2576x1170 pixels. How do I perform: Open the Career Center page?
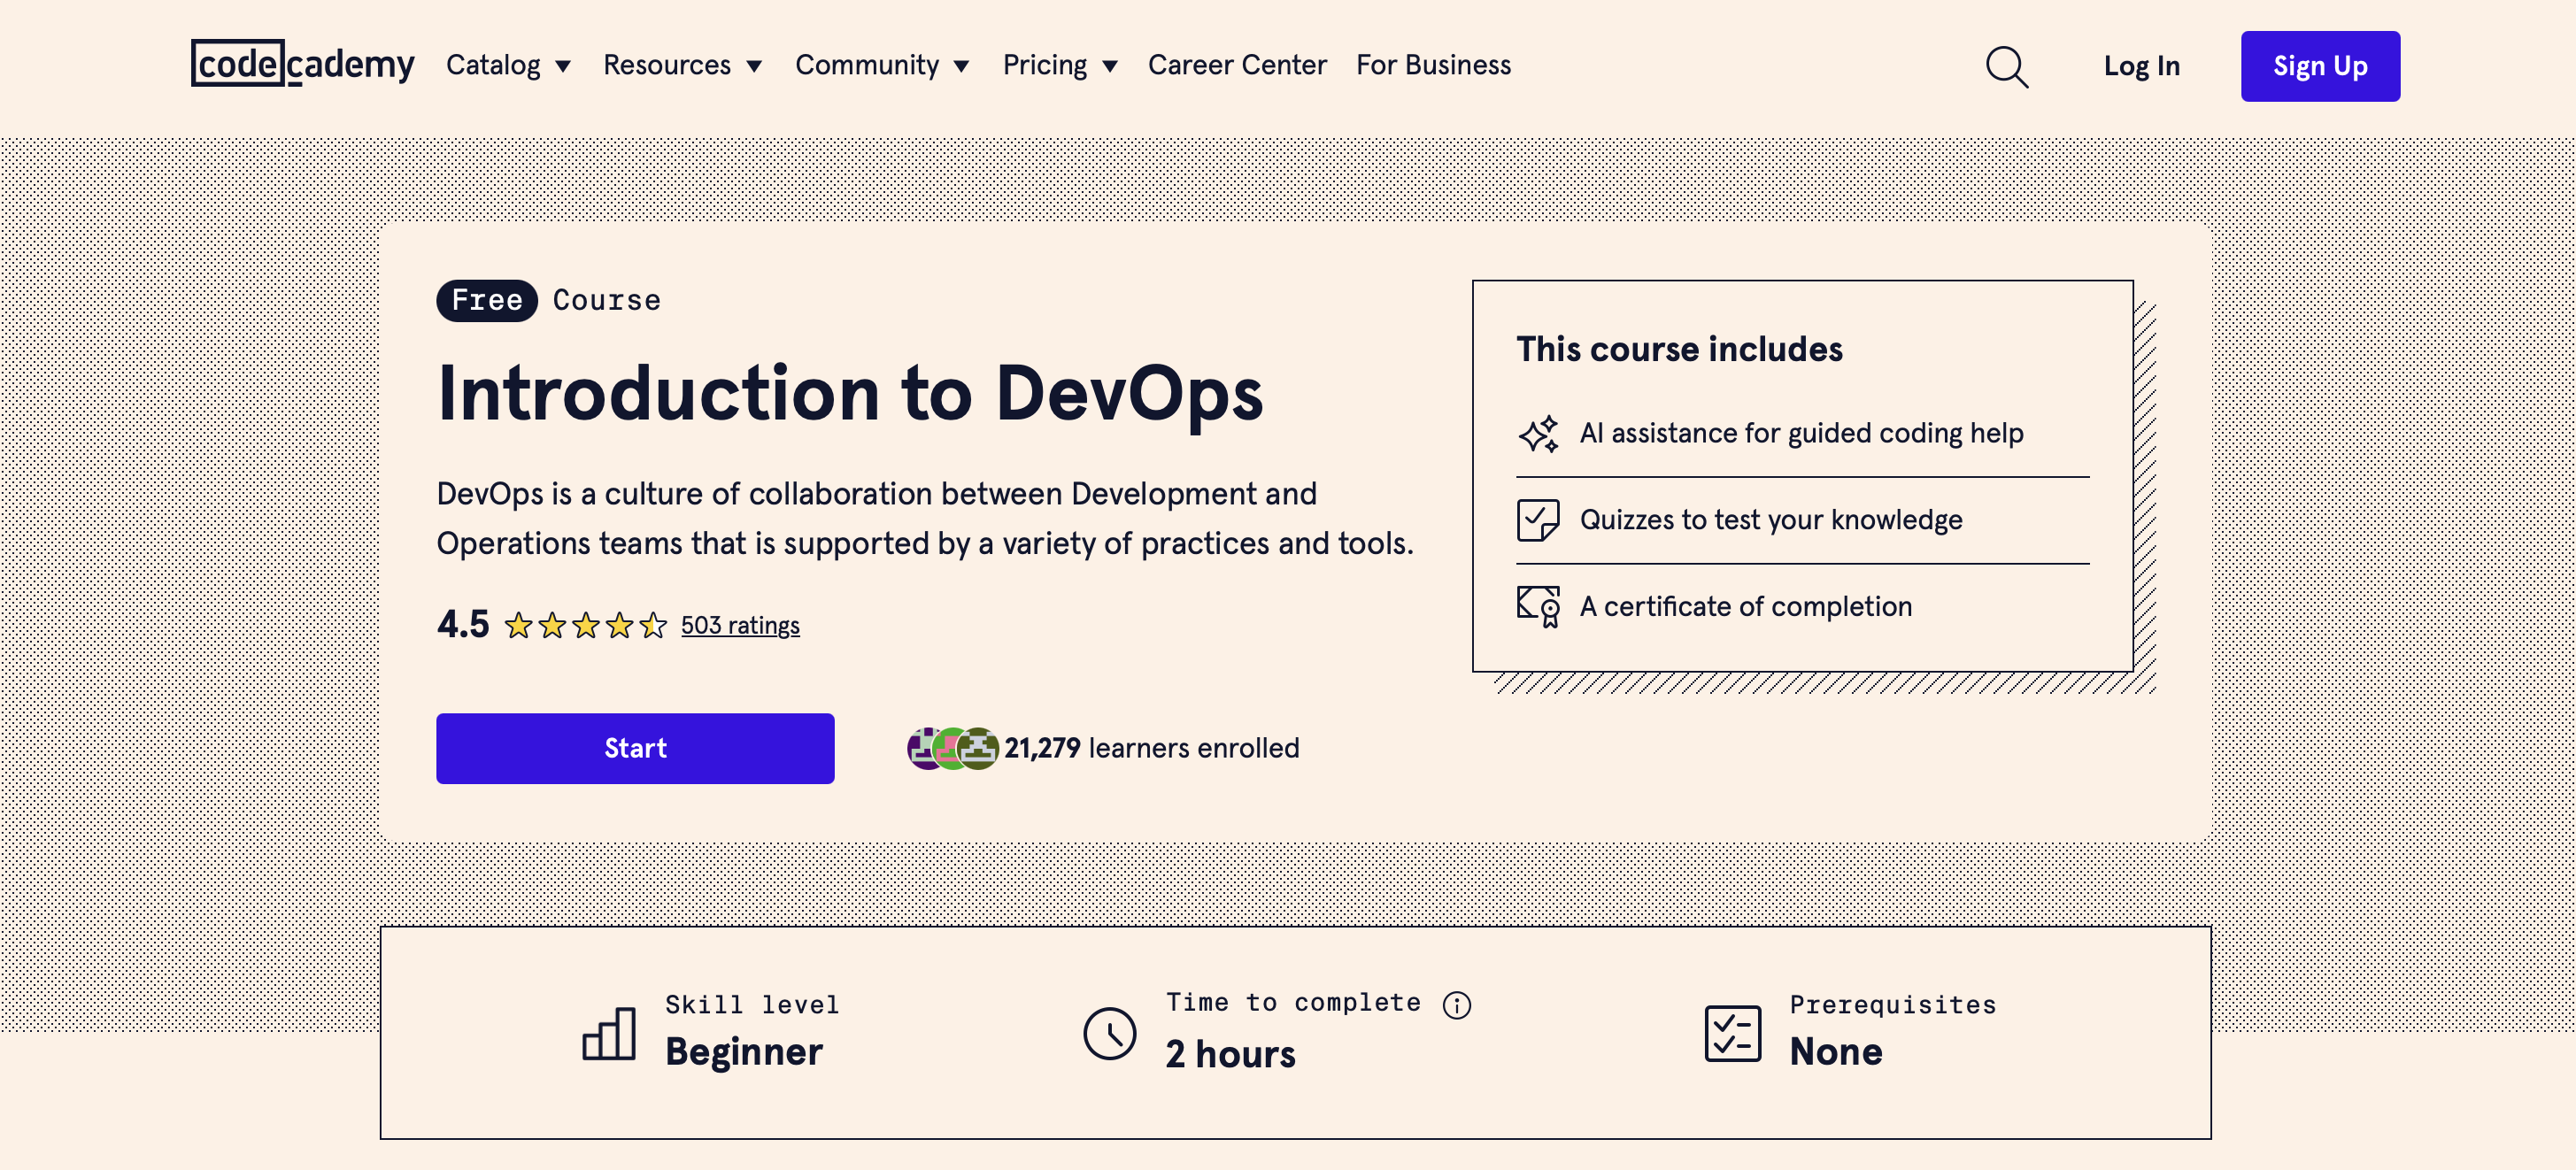click(x=1237, y=66)
